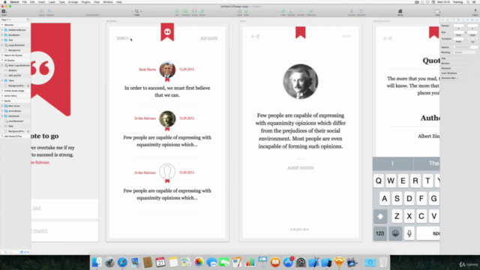Image resolution: width=480 pixels, height=270 pixels.
Task: Click the Opacity slider in inspector
Action: (461, 47)
